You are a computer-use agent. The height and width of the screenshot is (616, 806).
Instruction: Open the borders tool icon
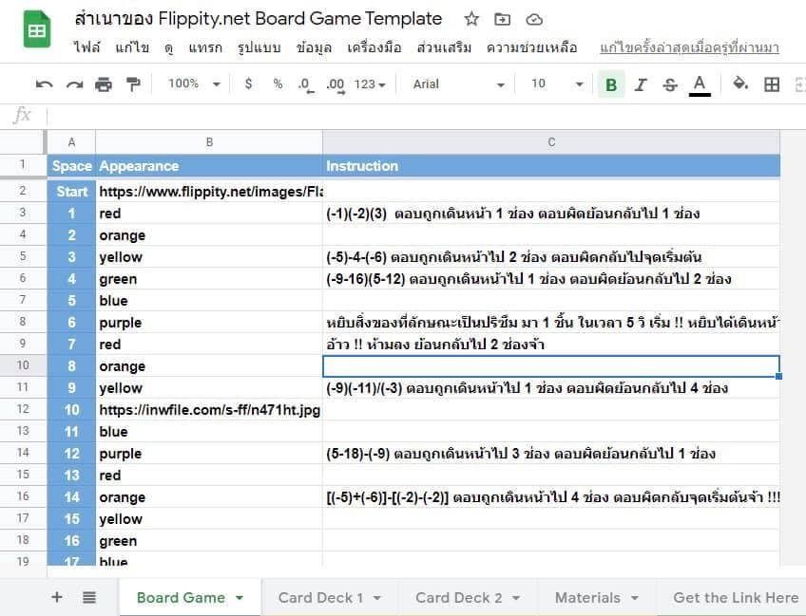tap(772, 84)
